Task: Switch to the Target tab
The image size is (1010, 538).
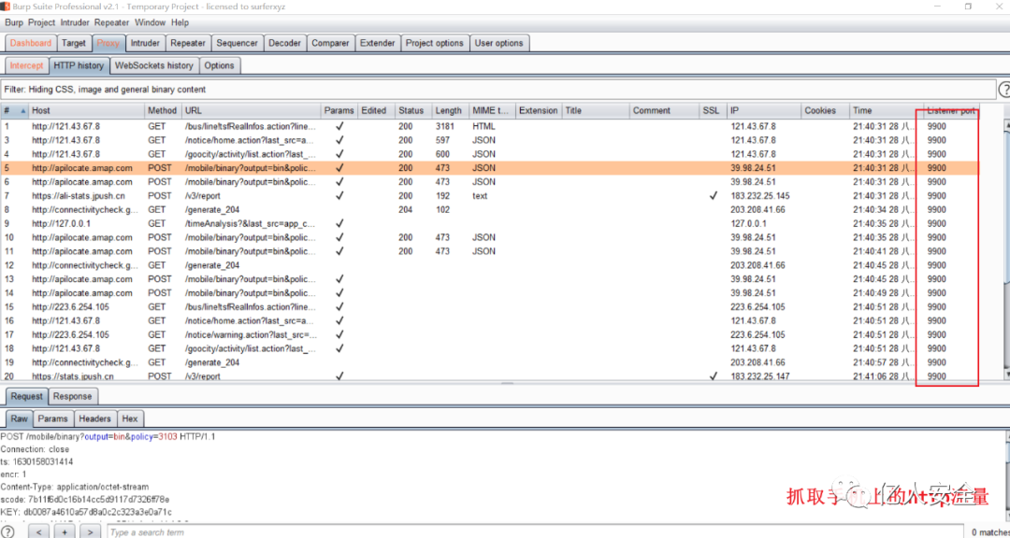Action: point(74,43)
